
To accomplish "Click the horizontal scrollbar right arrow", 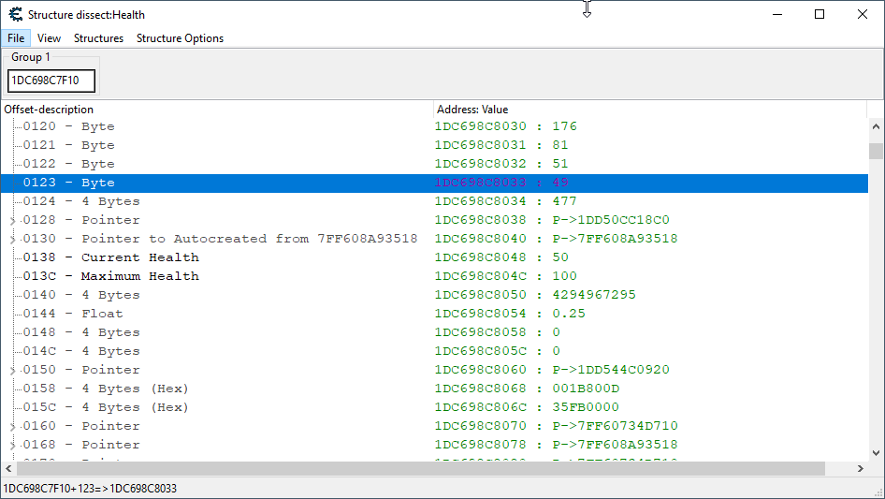I will [x=861, y=468].
